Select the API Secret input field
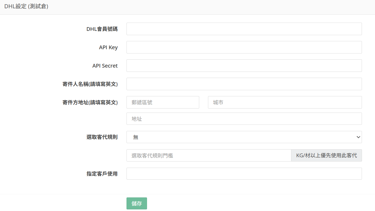The image size is (375, 211). click(244, 65)
